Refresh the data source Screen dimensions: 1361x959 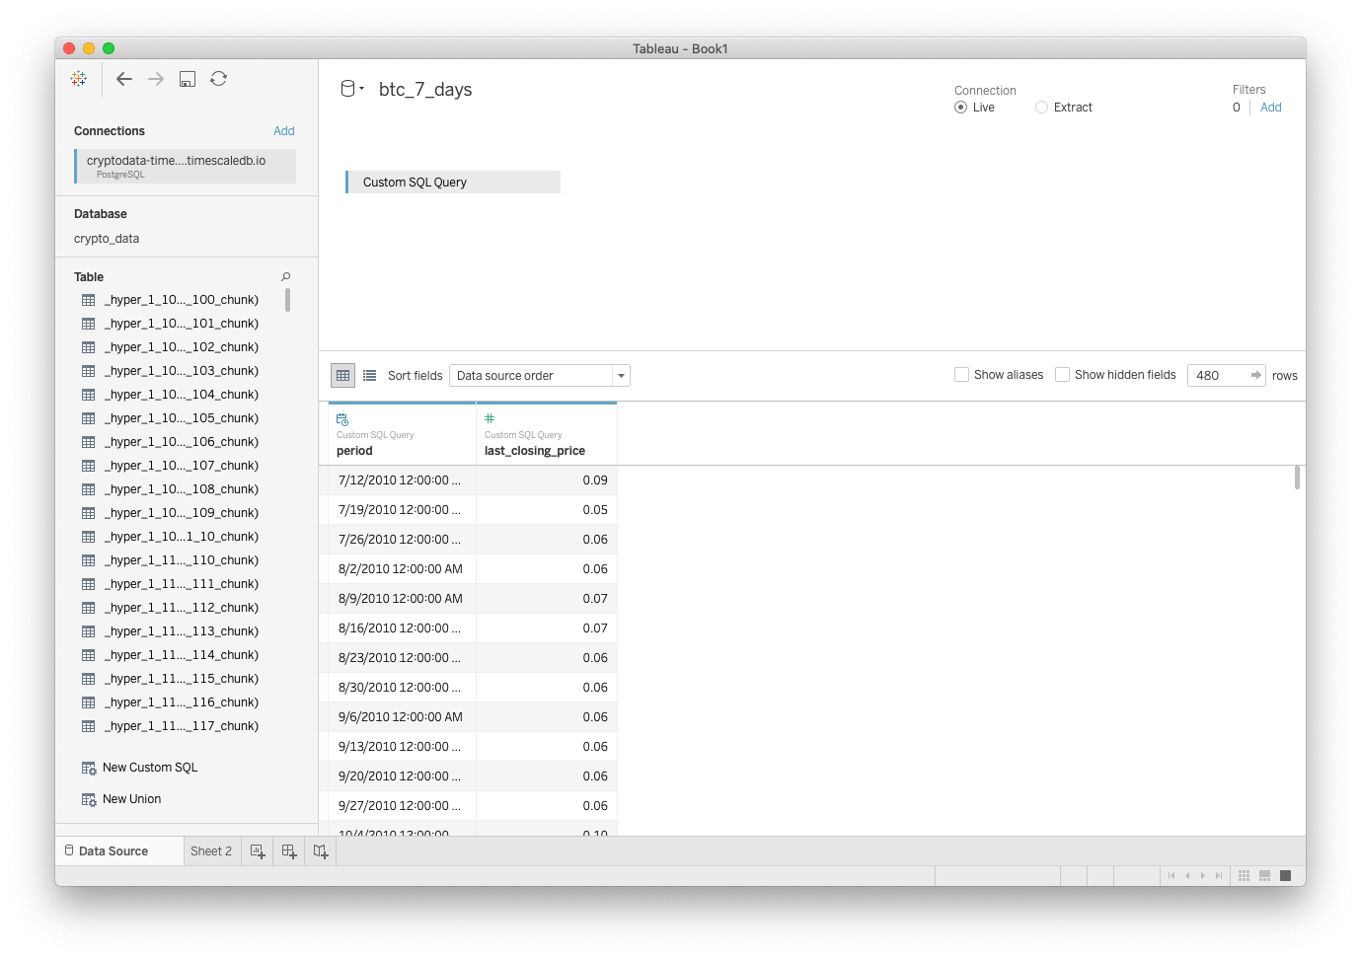pos(219,79)
